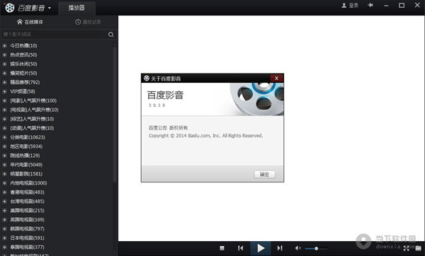Expand the [电视剧]人气飙升榜(10) list
This screenshot has width=425, height=256.
click(4, 110)
